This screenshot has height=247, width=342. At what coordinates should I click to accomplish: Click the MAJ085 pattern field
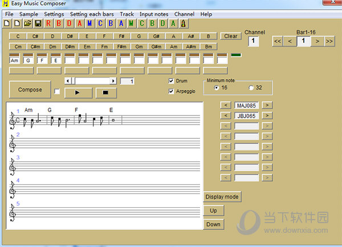[x=246, y=105]
